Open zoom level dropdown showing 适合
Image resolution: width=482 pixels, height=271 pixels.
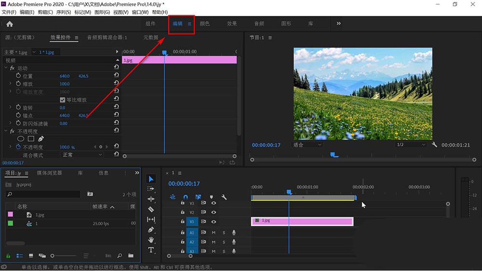[x=308, y=144]
